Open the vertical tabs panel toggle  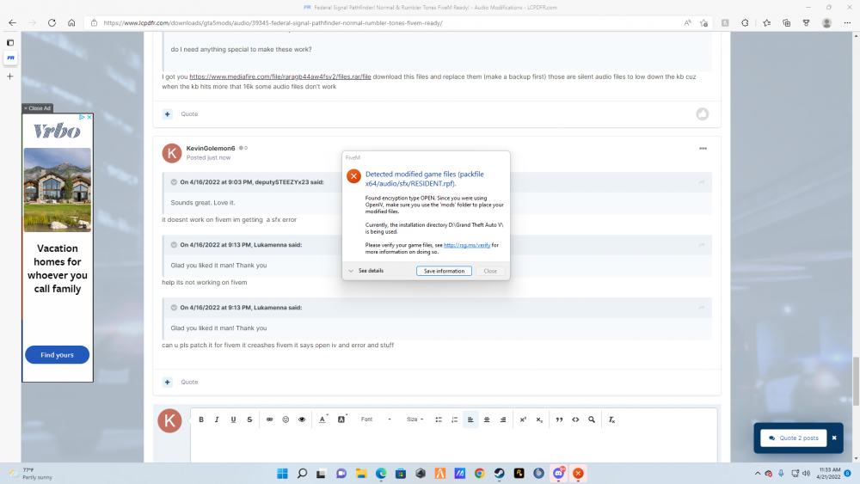[x=9, y=42]
